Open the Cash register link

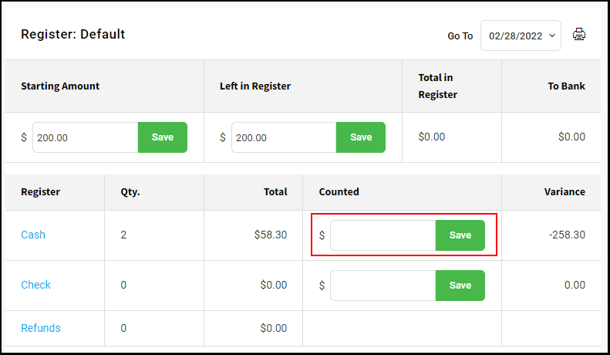(x=33, y=235)
